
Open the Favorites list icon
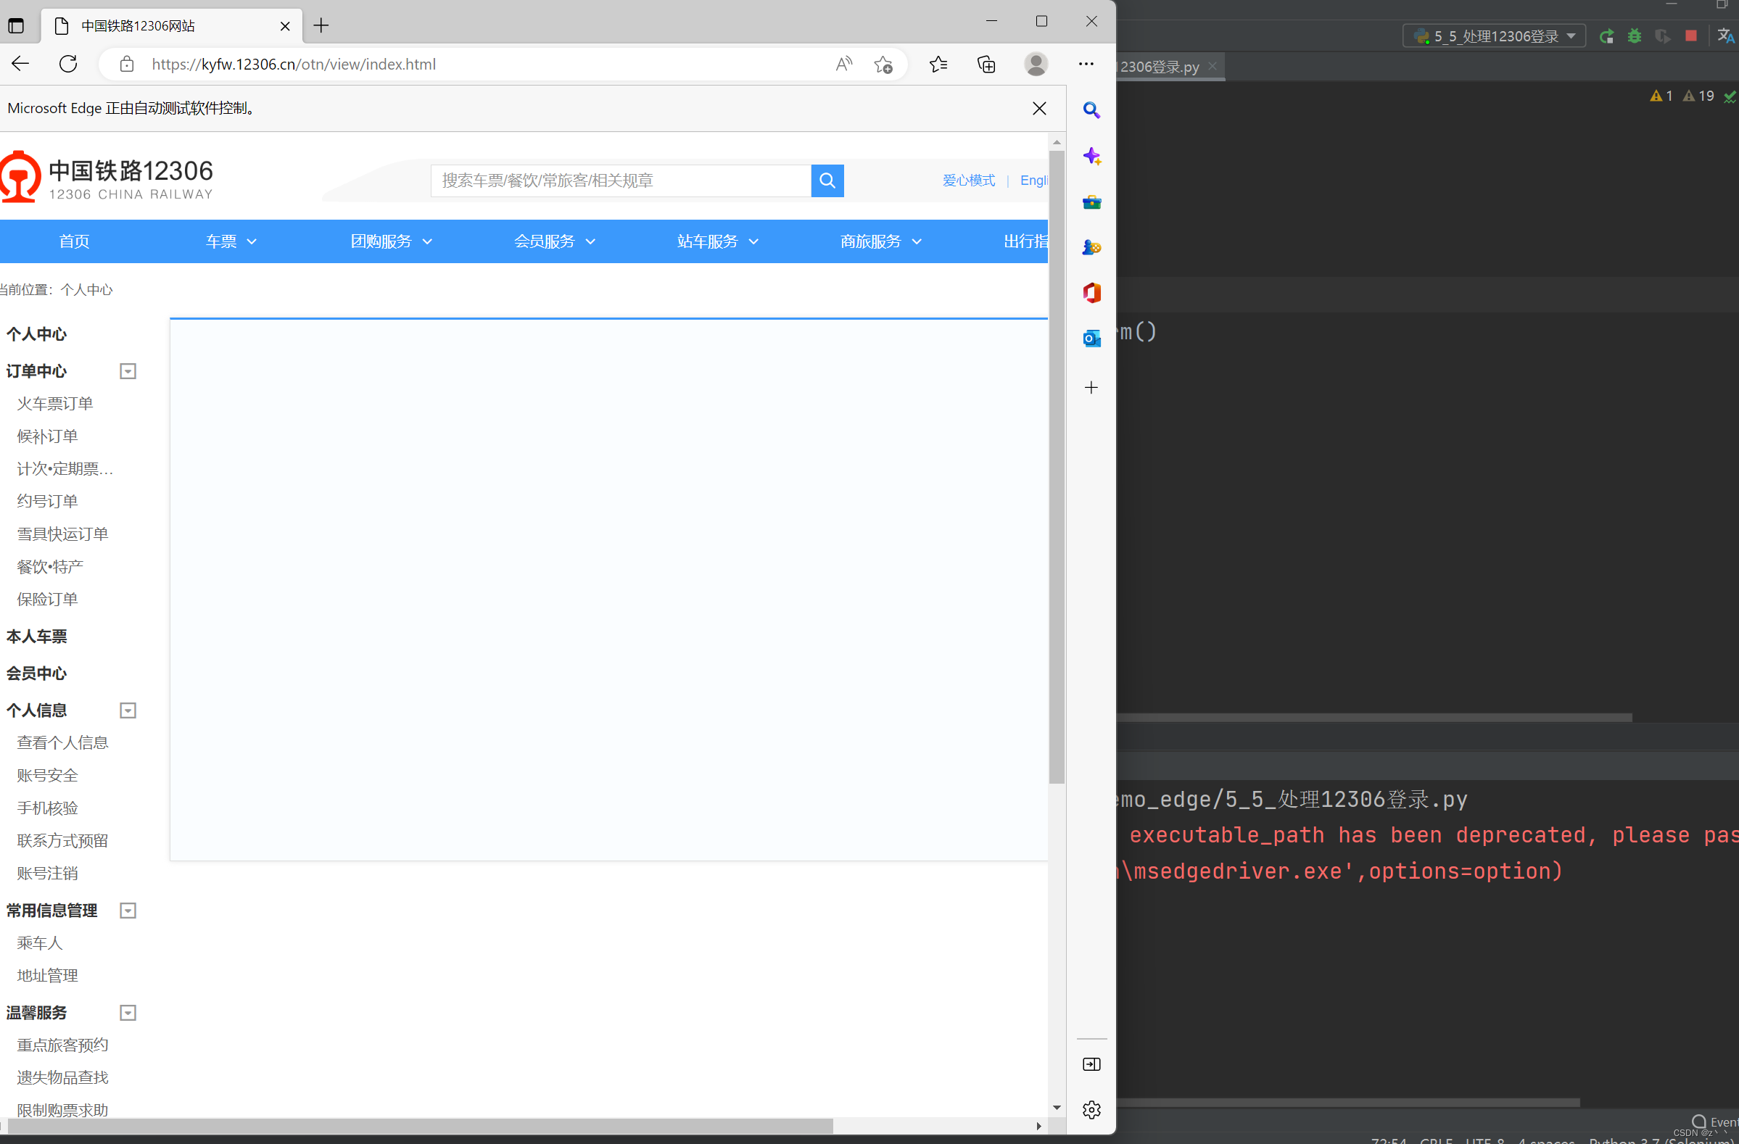point(939,65)
